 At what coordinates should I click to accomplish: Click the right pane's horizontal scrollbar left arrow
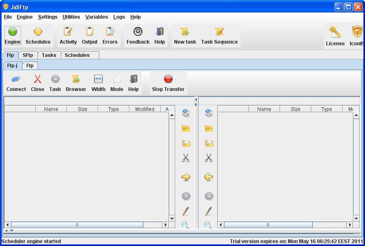(x=221, y=225)
